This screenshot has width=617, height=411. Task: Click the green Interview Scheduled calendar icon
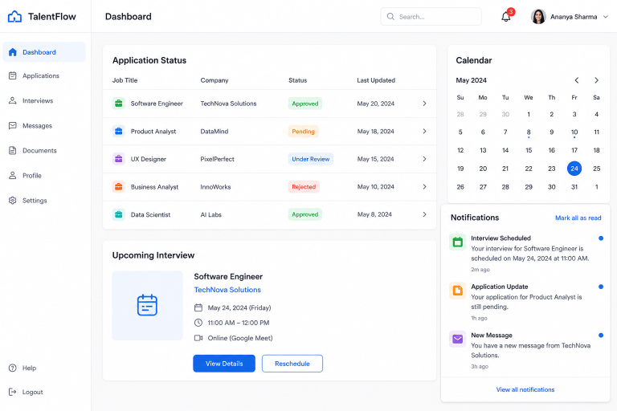[x=457, y=242]
